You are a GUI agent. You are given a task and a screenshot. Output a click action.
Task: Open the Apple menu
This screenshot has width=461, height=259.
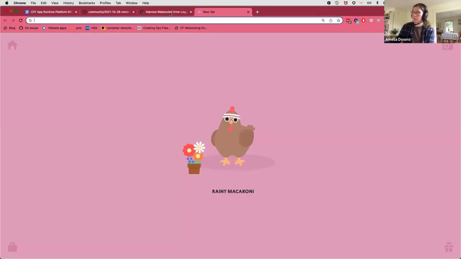point(6,3)
